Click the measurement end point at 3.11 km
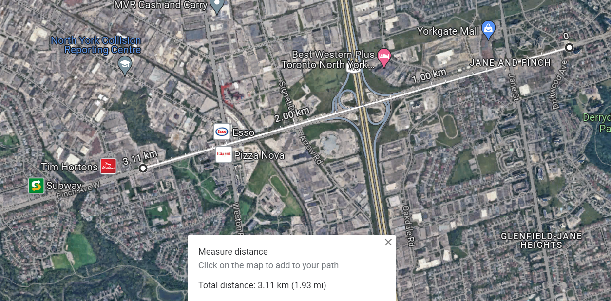Screen dimensions: 611x301 (x=143, y=169)
